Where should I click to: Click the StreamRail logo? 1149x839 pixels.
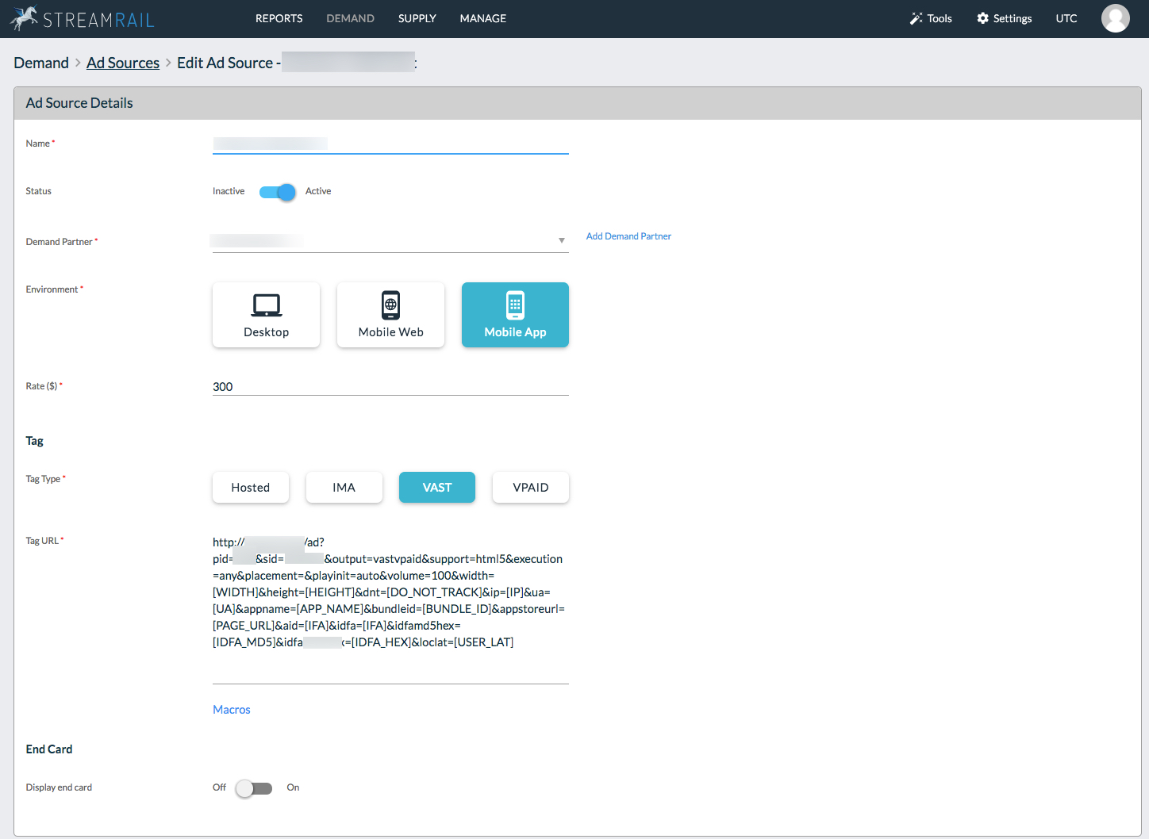[x=80, y=17]
